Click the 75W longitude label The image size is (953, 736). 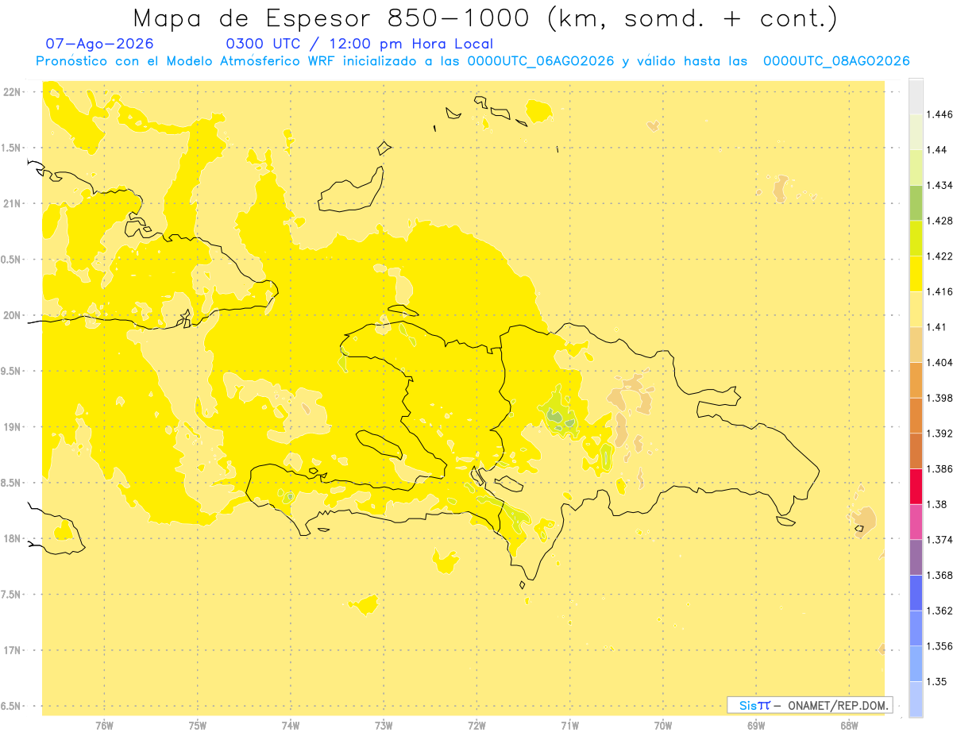click(x=197, y=726)
